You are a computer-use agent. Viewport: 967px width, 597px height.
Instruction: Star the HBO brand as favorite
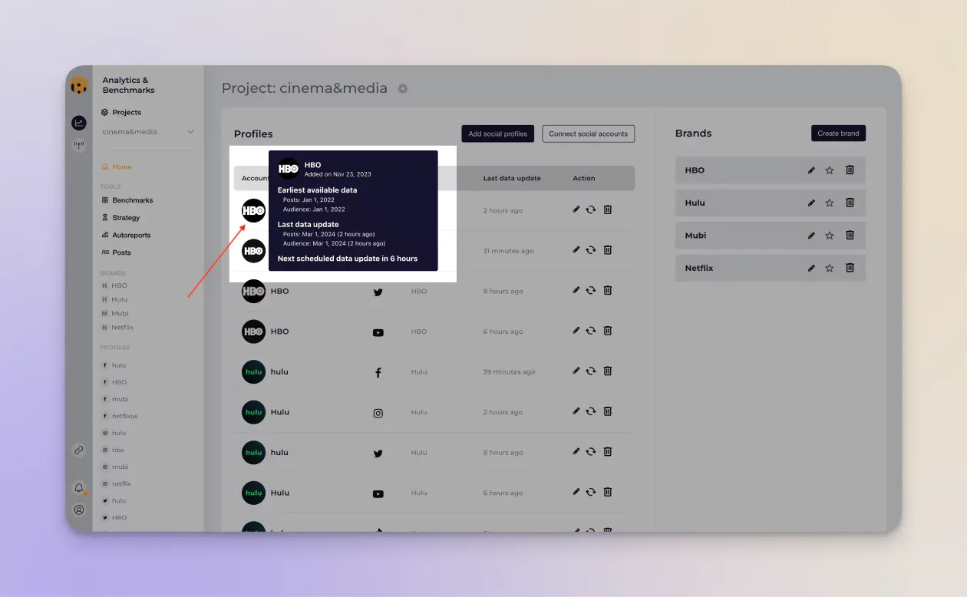point(830,170)
